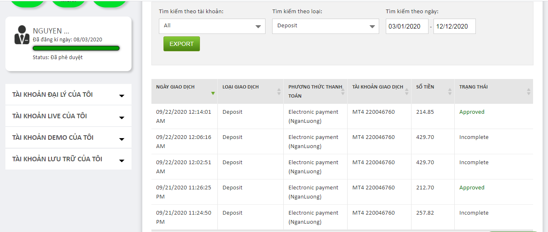Click the green profile progress bar
Screen dimensions: 548x232
click(x=76, y=48)
